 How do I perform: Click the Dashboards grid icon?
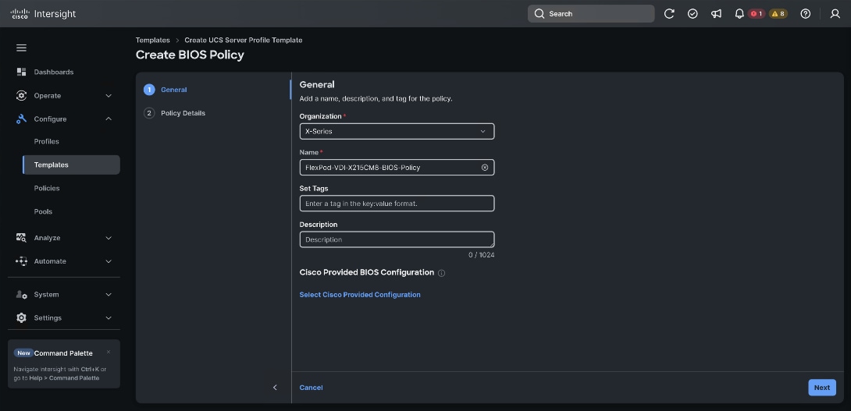click(21, 72)
